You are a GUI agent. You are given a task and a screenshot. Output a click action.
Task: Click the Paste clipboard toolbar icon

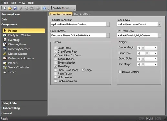(x=32, y=8)
